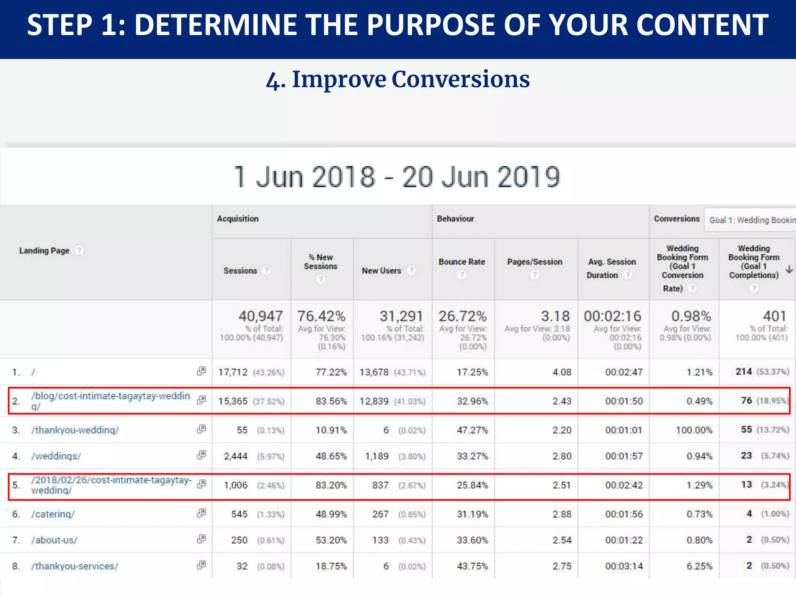Screen dimensions: 796x597
Task: Click external link icon for /weddings/ row
Action: pos(201,455)
